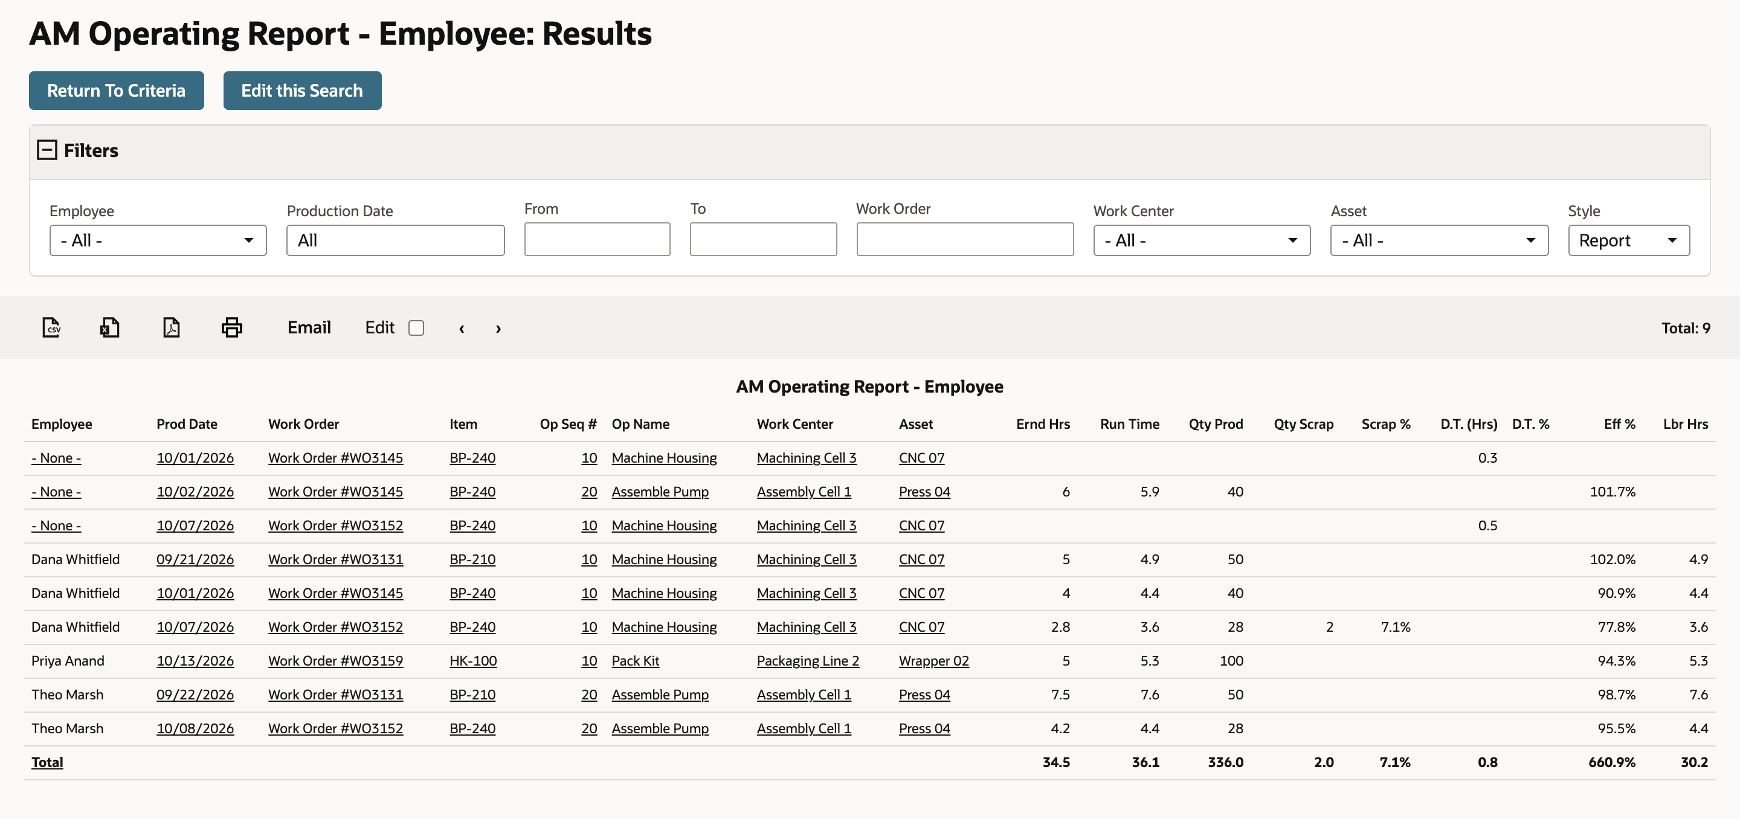Click Edit this Search button

[x=302, y=91]
